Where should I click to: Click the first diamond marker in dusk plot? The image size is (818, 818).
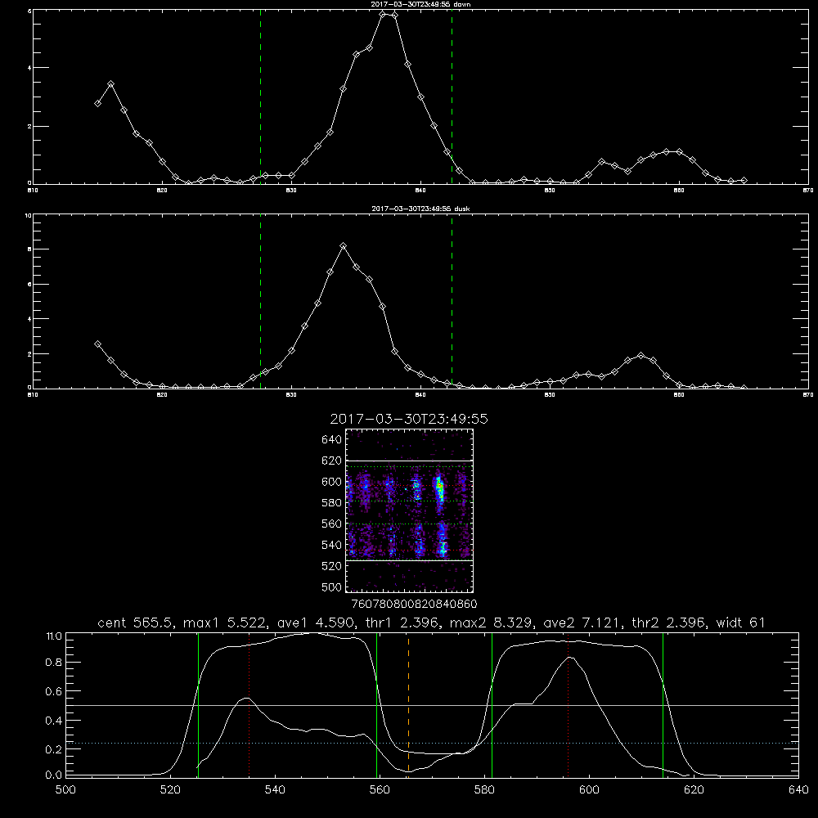click(97, 344)
